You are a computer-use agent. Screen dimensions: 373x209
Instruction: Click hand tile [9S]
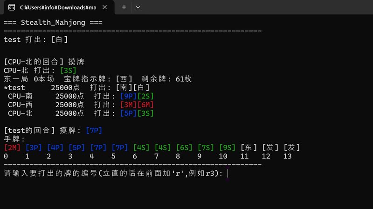point(227,148)
